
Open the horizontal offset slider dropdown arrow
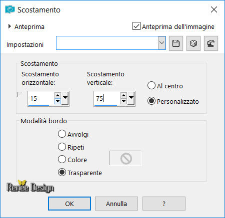click(x=65, y=98)
